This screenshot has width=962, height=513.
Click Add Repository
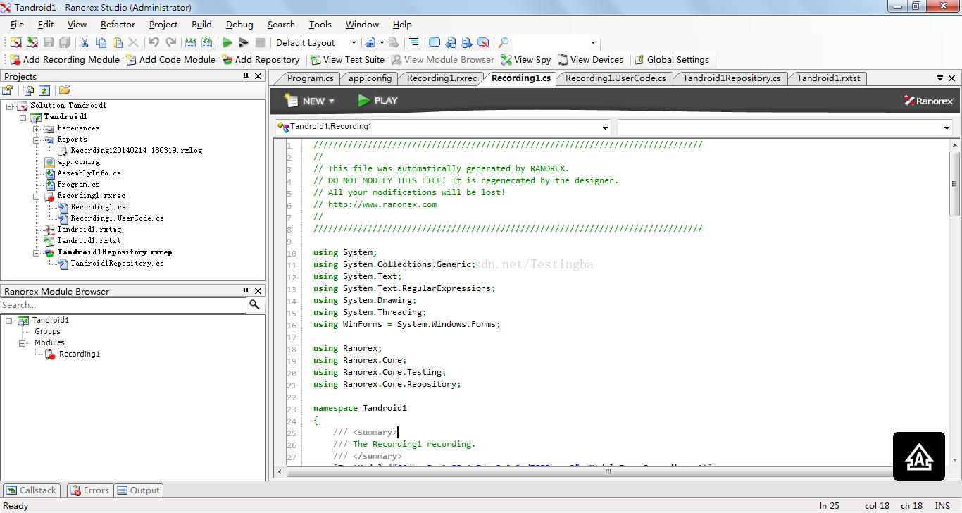click(261, 60)
